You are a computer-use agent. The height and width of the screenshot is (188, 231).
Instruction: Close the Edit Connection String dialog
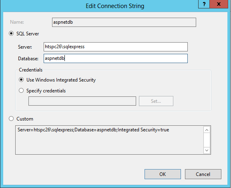[x=219, y=4]
